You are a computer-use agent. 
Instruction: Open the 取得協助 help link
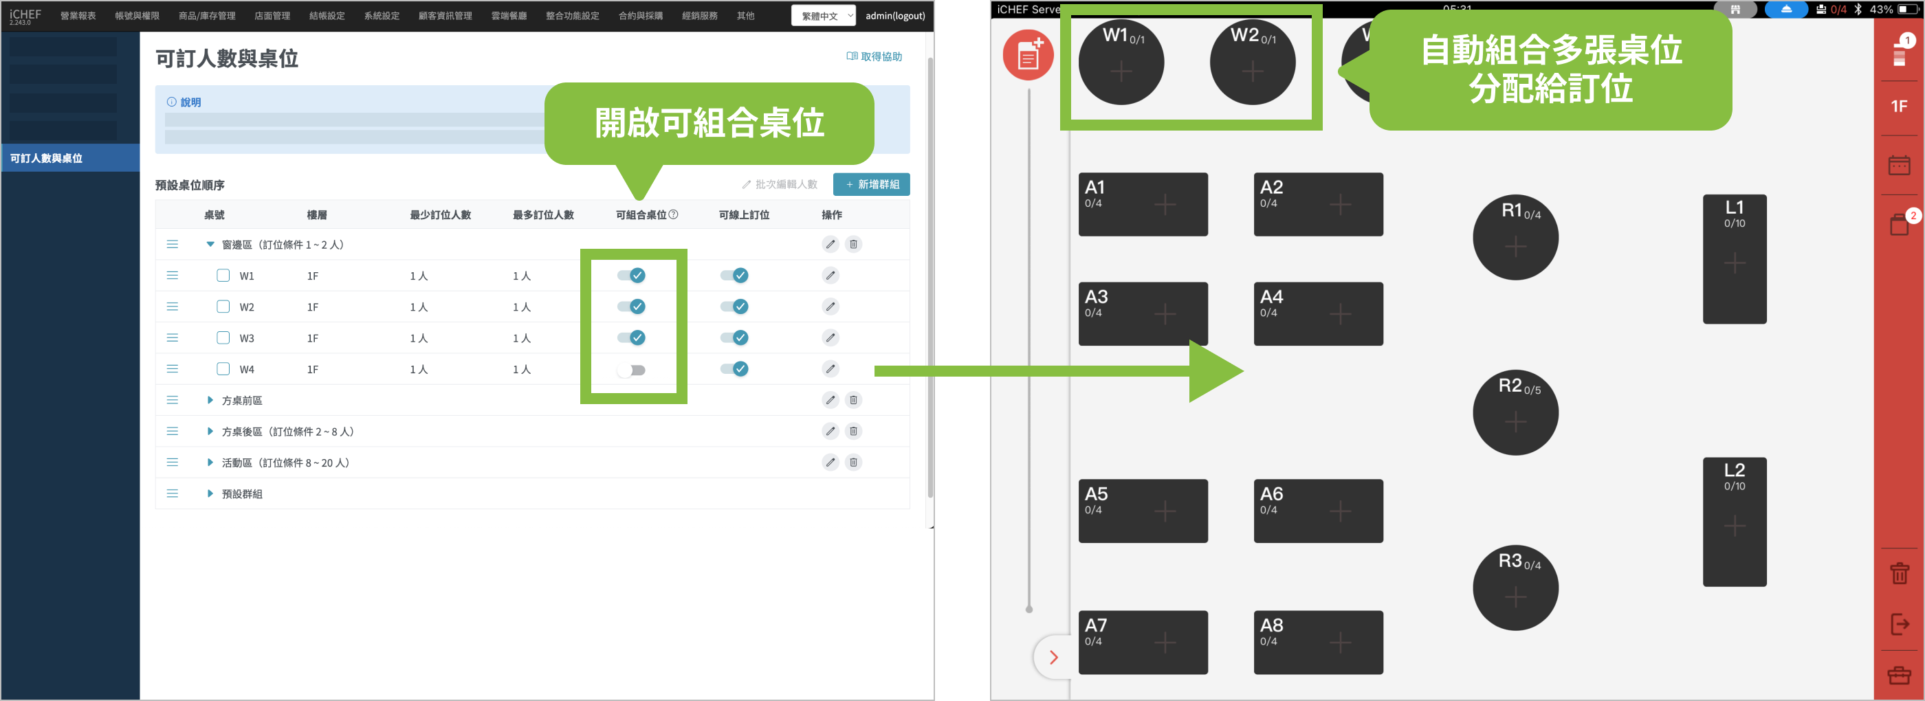(x=874, y=57)
